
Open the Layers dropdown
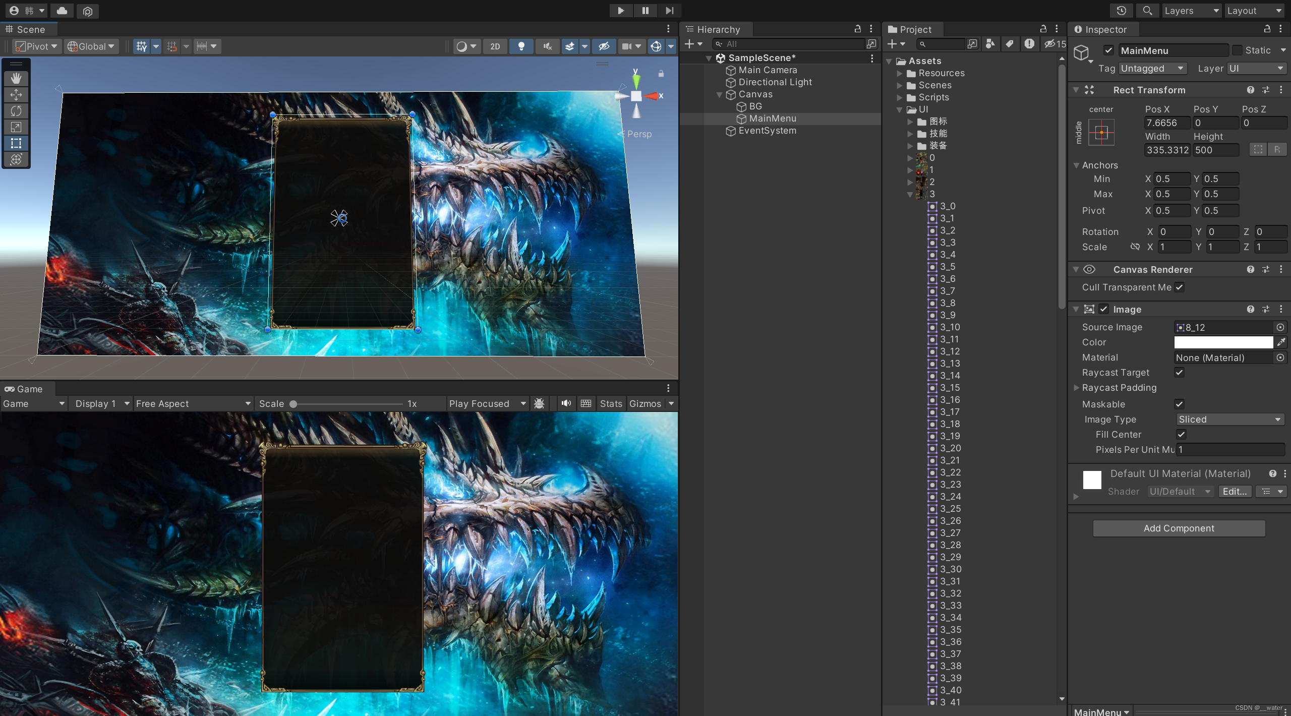click(x=1191, y=11)
